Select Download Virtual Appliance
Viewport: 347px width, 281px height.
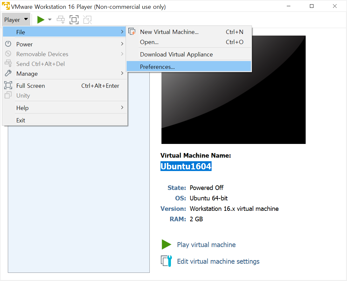pyautogui.click(x=189, y=55)
